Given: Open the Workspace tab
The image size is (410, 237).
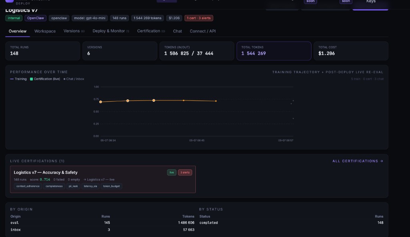Looking at the screenshot, I should (x=45, y=31).
